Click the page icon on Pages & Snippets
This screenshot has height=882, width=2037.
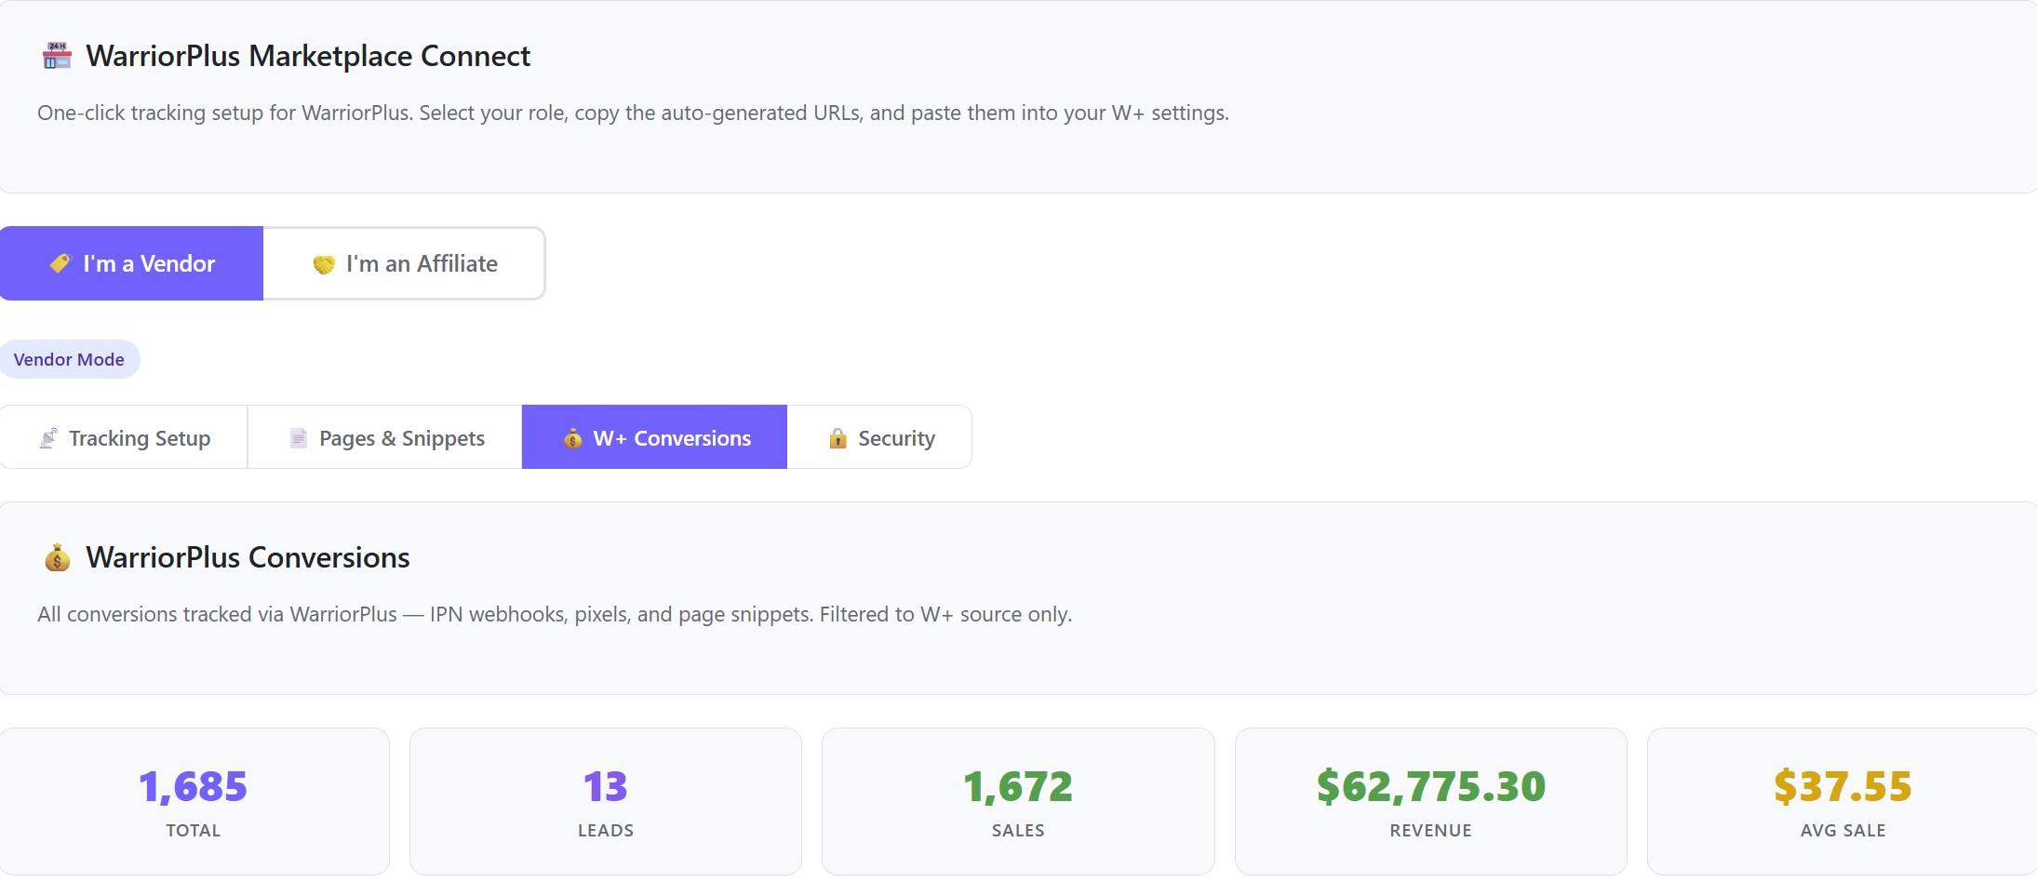[x=299, y=438]
